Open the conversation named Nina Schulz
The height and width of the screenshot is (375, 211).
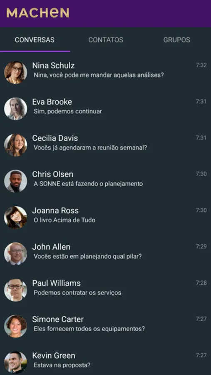pyautogui.click(x=105, y=72)
